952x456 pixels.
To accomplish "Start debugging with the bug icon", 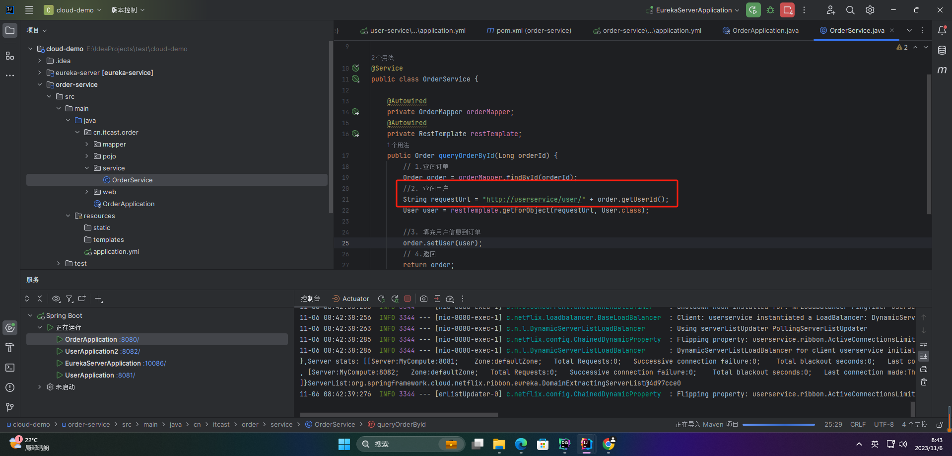I will (770, 10).
